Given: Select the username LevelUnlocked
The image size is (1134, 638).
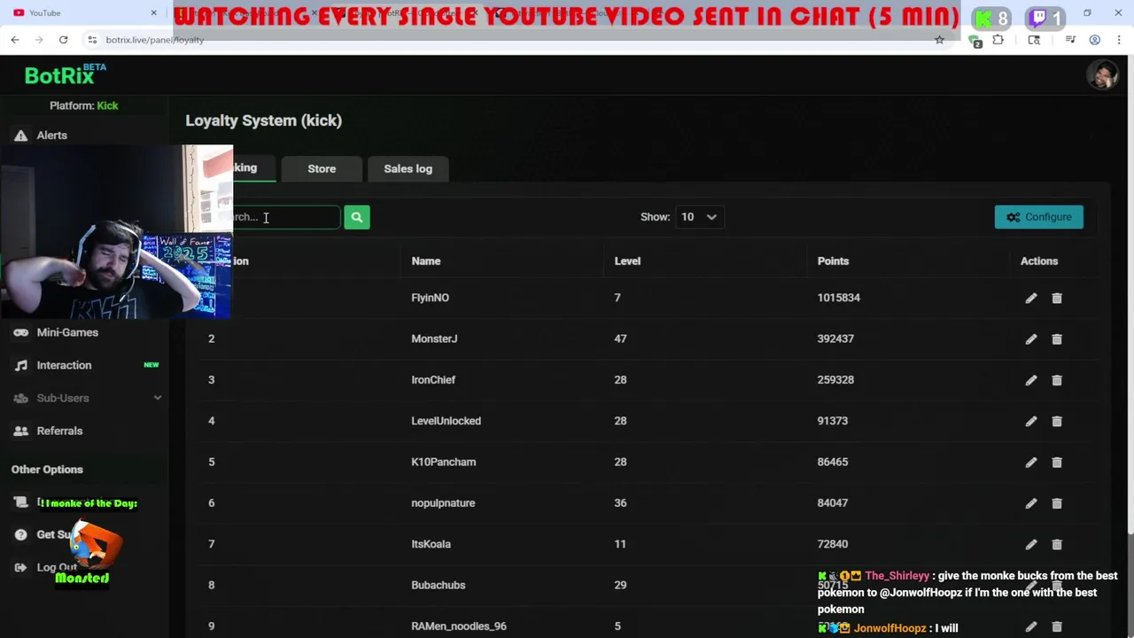Looking at the screenshot, I should coord(446,421).
